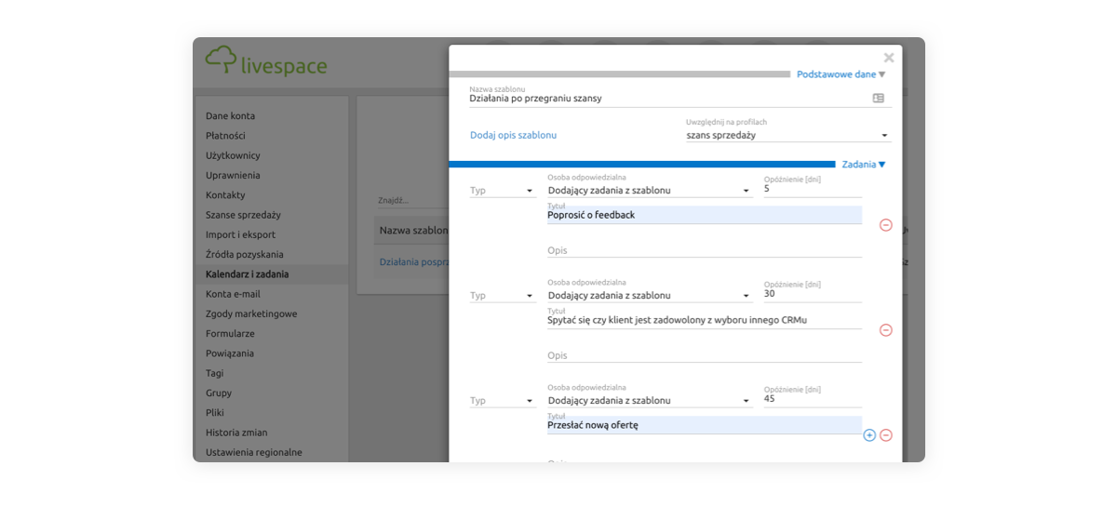Open Formularze in the sidebar
This screenshot has height=506, width=1117.
230,333
